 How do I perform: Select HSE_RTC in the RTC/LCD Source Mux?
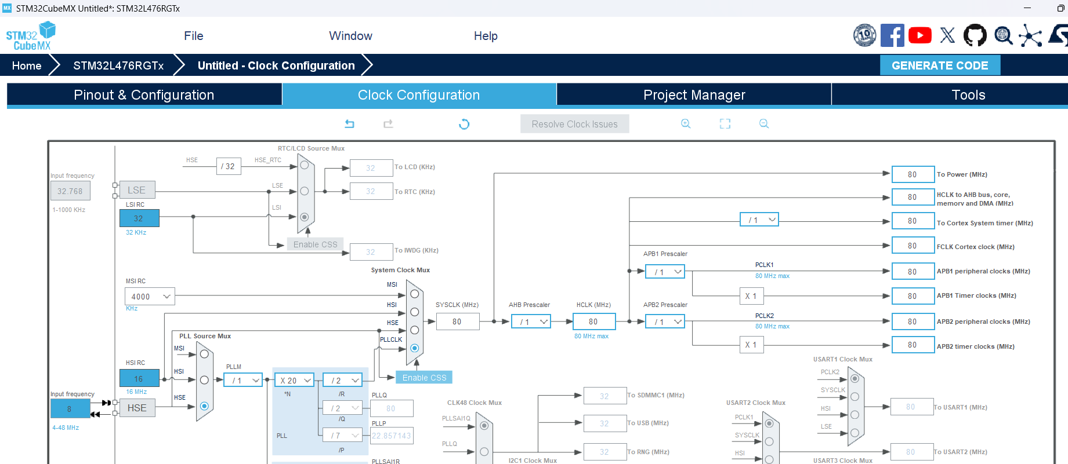click(304, 165)
